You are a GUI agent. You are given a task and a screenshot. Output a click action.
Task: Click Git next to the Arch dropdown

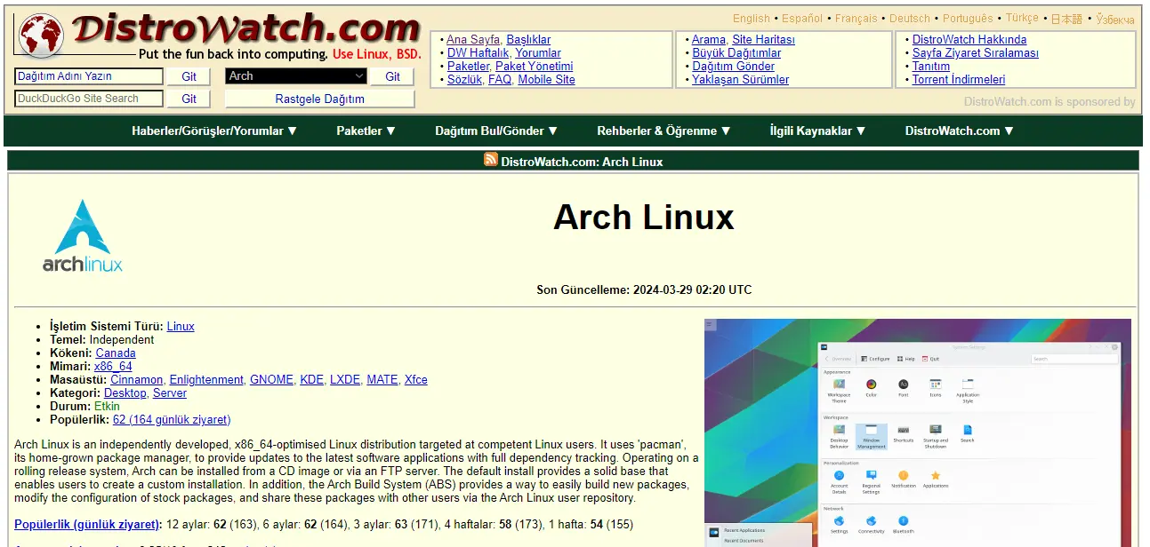click(x=393, y=76)
